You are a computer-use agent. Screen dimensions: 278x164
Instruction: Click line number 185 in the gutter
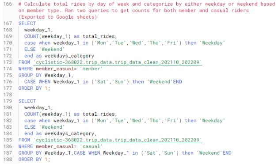click(x=8, y=140)
